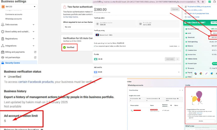Click Hidden Admin row in Ads Check panel

coord(201,59)
